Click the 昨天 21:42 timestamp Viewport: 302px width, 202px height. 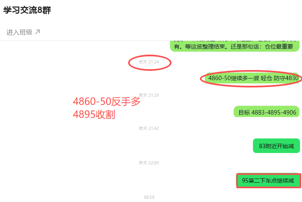coord(149,128)
